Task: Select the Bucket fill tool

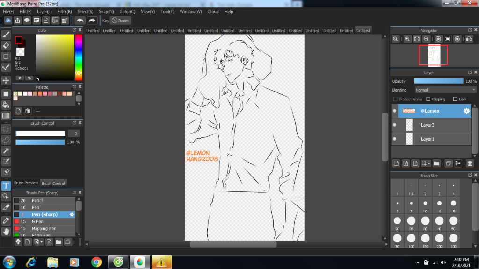Action: 6,105
